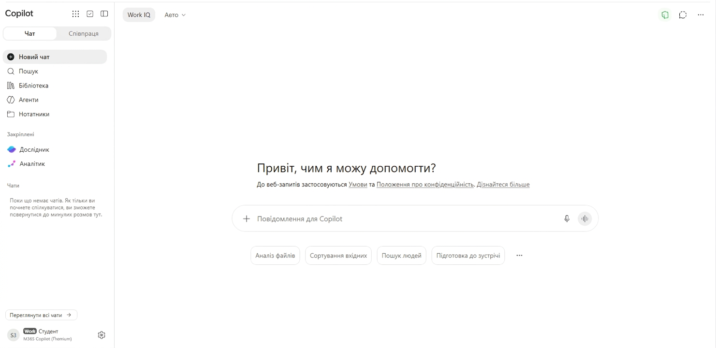
Task: Launch the pinned Дослідник agent
Action: (55, 149)
